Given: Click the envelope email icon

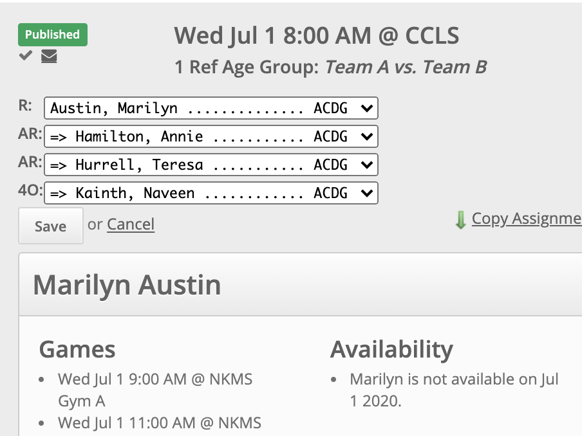Looking at the screenshot, I should pyautogui.click(x=49, y=56).
